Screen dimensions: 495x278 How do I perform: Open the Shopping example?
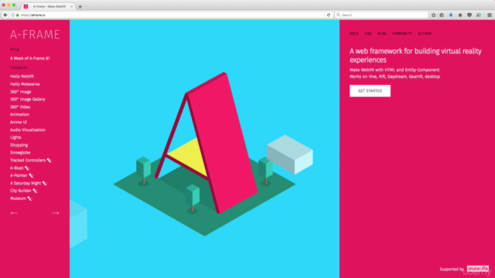pyautogui.click(x=19, y=145)
